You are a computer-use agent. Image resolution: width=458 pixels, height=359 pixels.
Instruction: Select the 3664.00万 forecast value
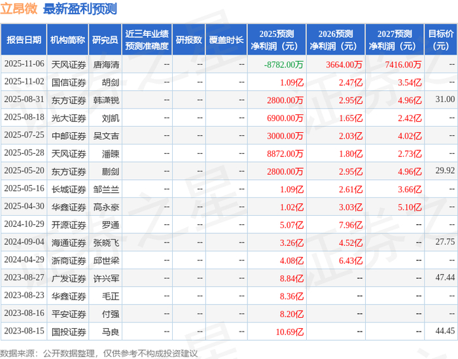click(x=344, y=65)
